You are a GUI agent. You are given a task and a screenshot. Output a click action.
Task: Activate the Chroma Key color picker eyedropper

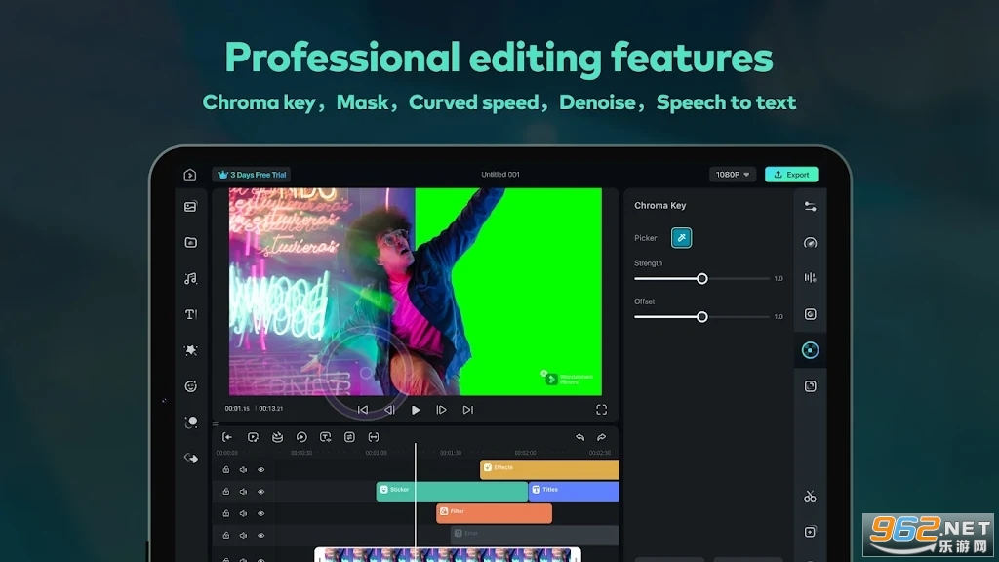pyautogui.click(x=681, y=238)
